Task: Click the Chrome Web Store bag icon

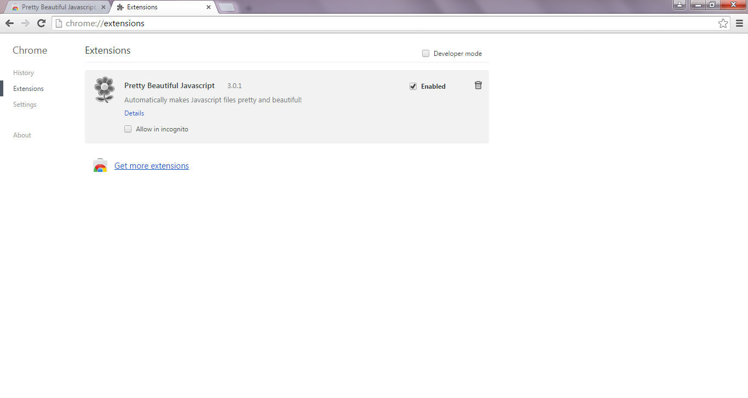Action: 100,165
